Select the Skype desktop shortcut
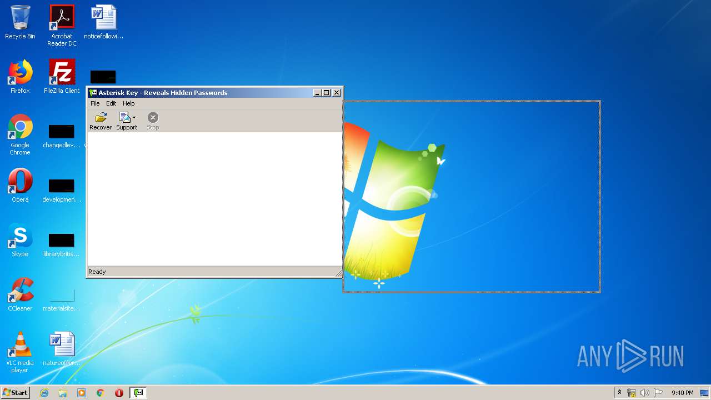This screenshot has height=400, width=711. pyautogui.click(x=20, y=240)
